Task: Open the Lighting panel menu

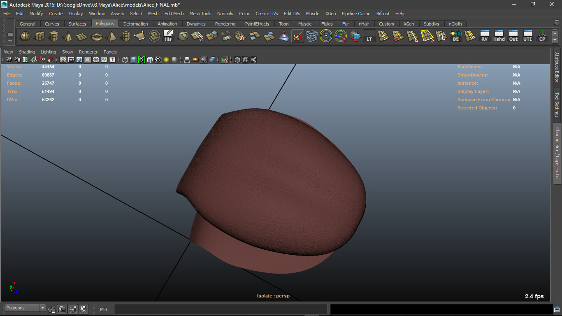Action: [48, 52]
